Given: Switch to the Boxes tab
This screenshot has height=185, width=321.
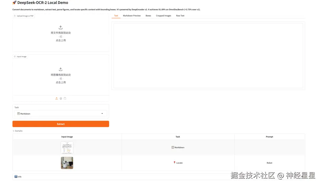Looking at the screenshot, I should pos(148,15).
